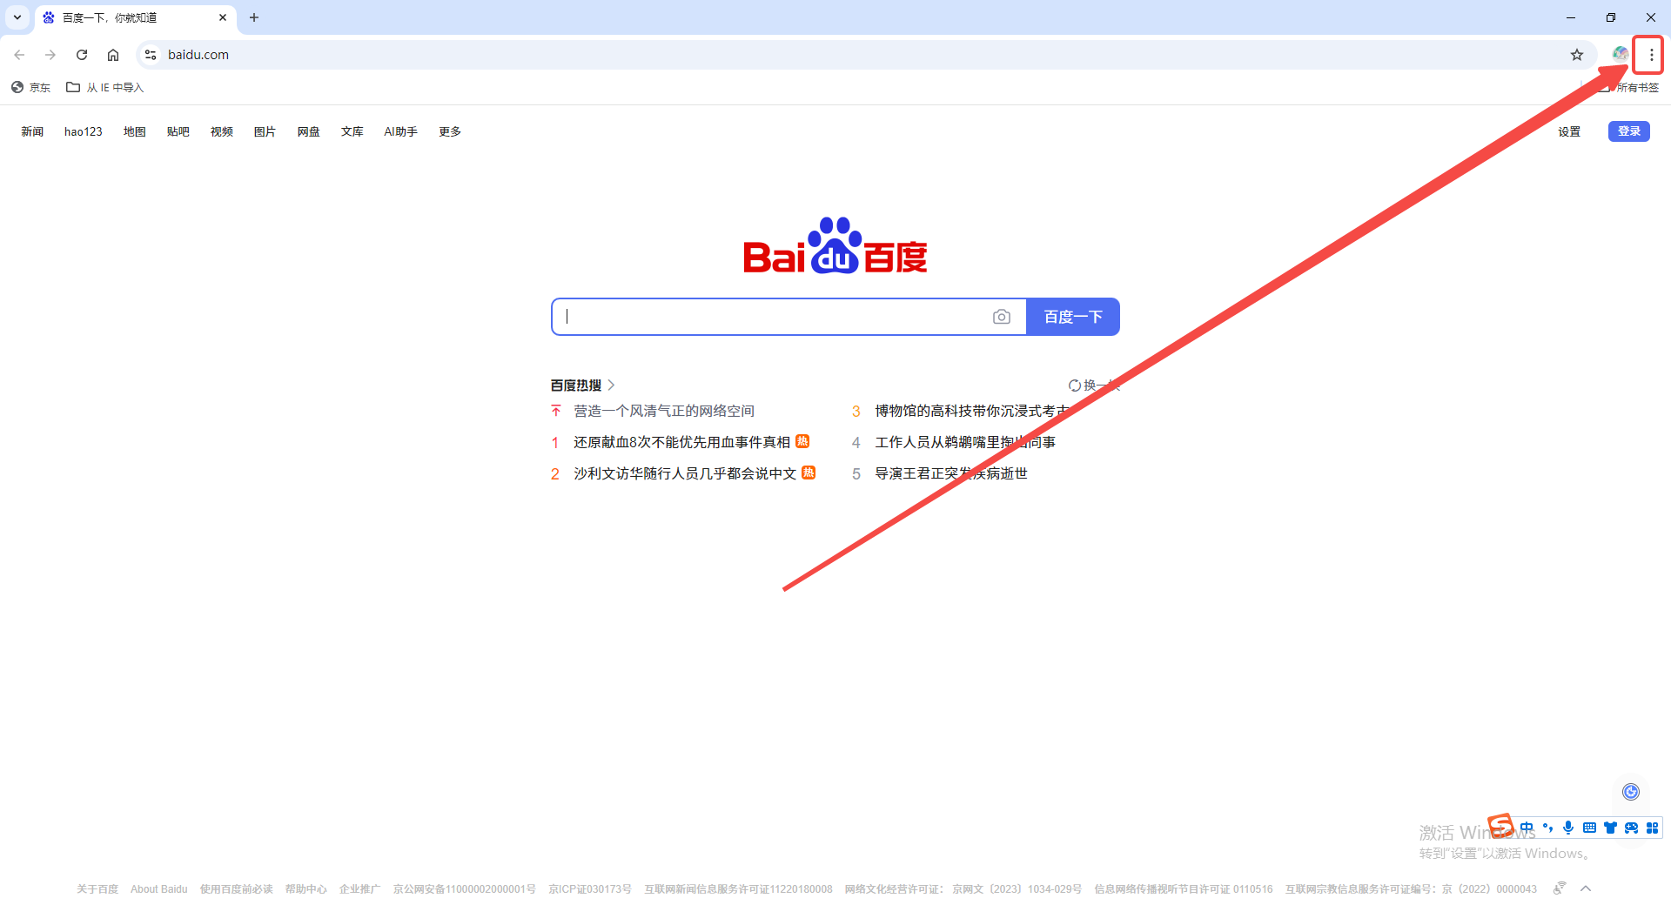
Task: Open hot search 导演王君正突发疾病逝世
Action: (x=951, y=473)
